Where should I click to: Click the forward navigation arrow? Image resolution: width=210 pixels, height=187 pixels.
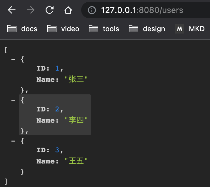pos(31,10)
